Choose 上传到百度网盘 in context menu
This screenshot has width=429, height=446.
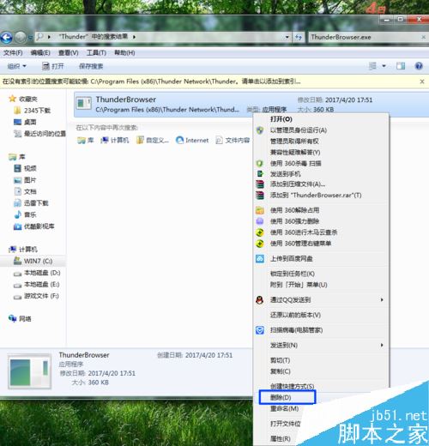pos(321,259)
